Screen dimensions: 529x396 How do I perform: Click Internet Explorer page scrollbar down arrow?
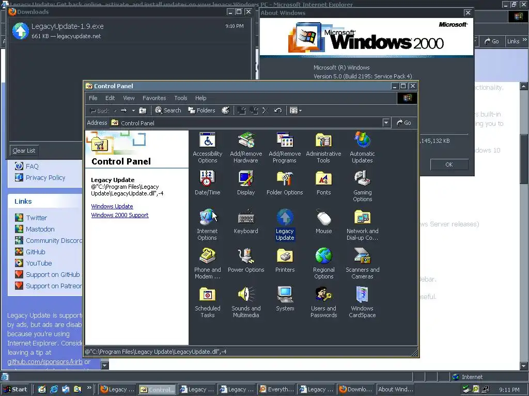pyautogui.click(x=524, y=366)
